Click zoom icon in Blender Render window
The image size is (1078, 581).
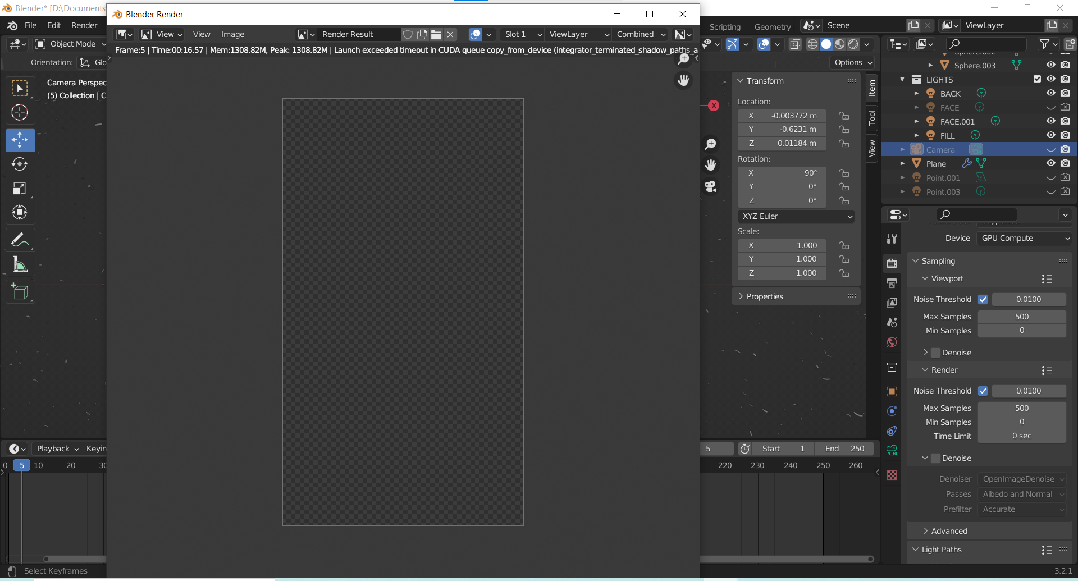point(683,60)
